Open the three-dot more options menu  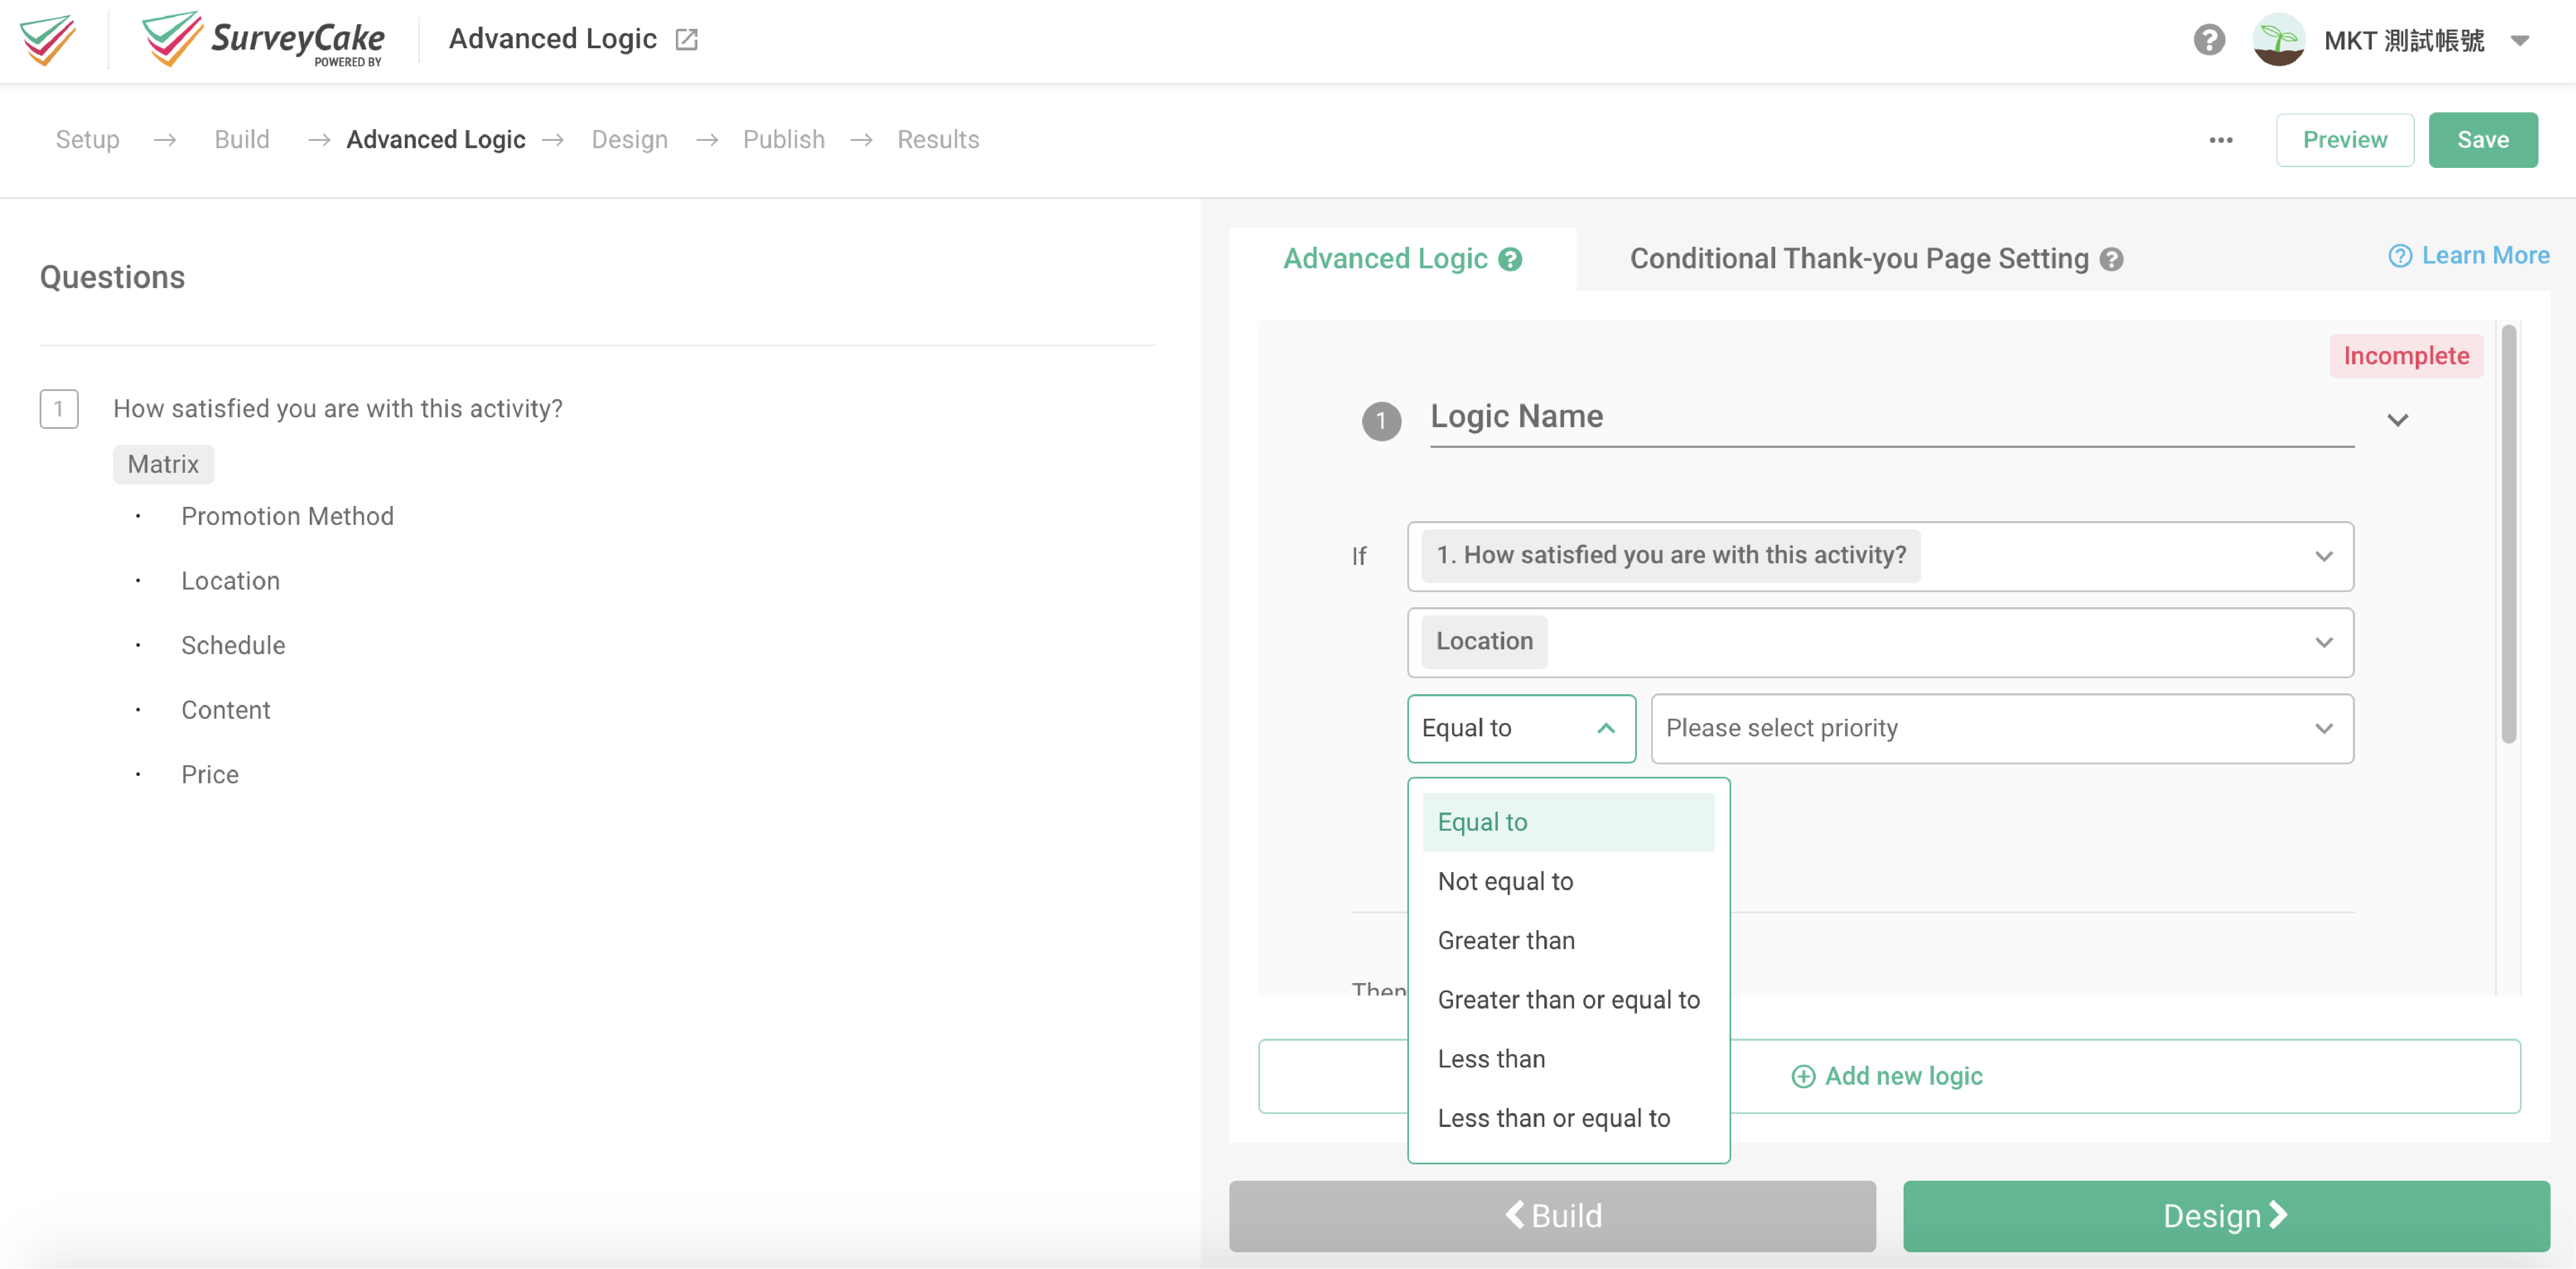(x=2220, y=140)
